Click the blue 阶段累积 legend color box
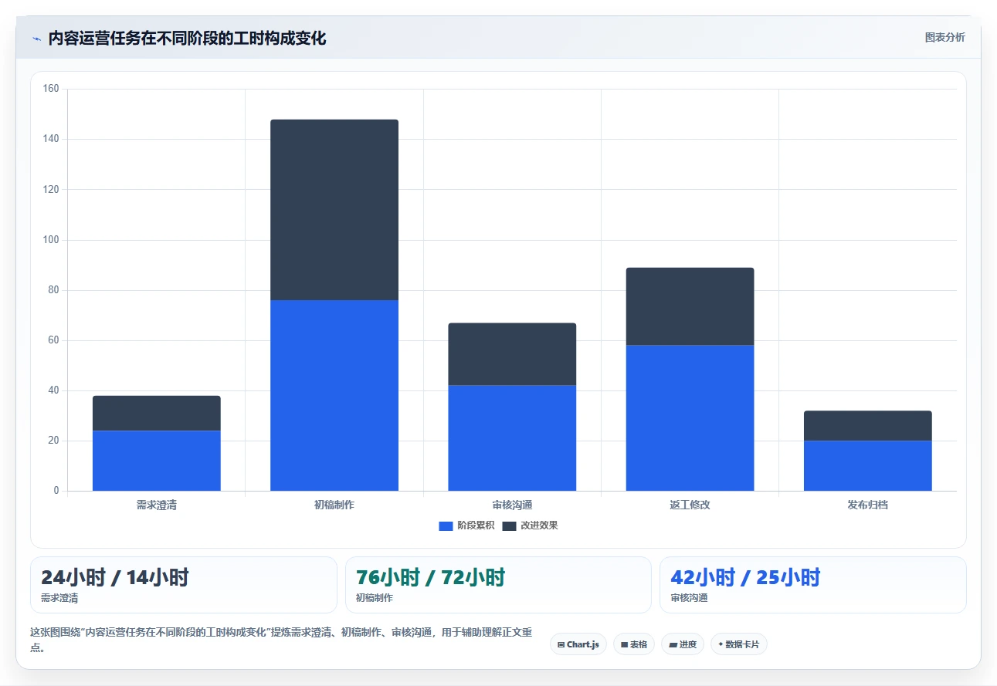The height and width of the screenshot is (686, 997). coord(446,525)
